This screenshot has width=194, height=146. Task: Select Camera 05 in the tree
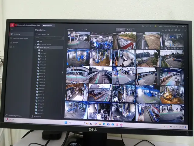point(42,65)
